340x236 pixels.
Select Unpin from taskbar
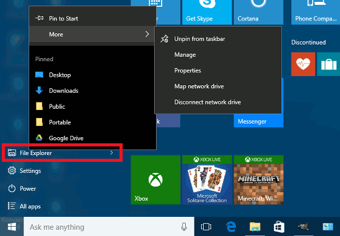pos(218,39)
